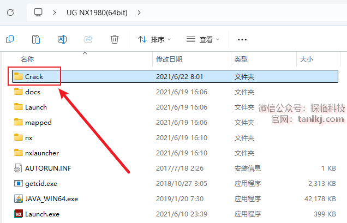Click the JAVA_WIN64.exe file name
This screenshot has width=347, height=223.
[x=51, y=199]
